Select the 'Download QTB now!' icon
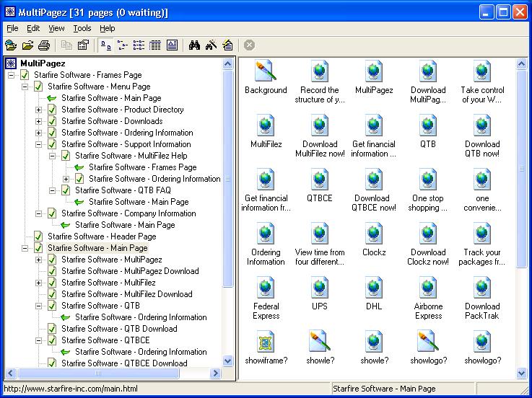 (482, 125)
